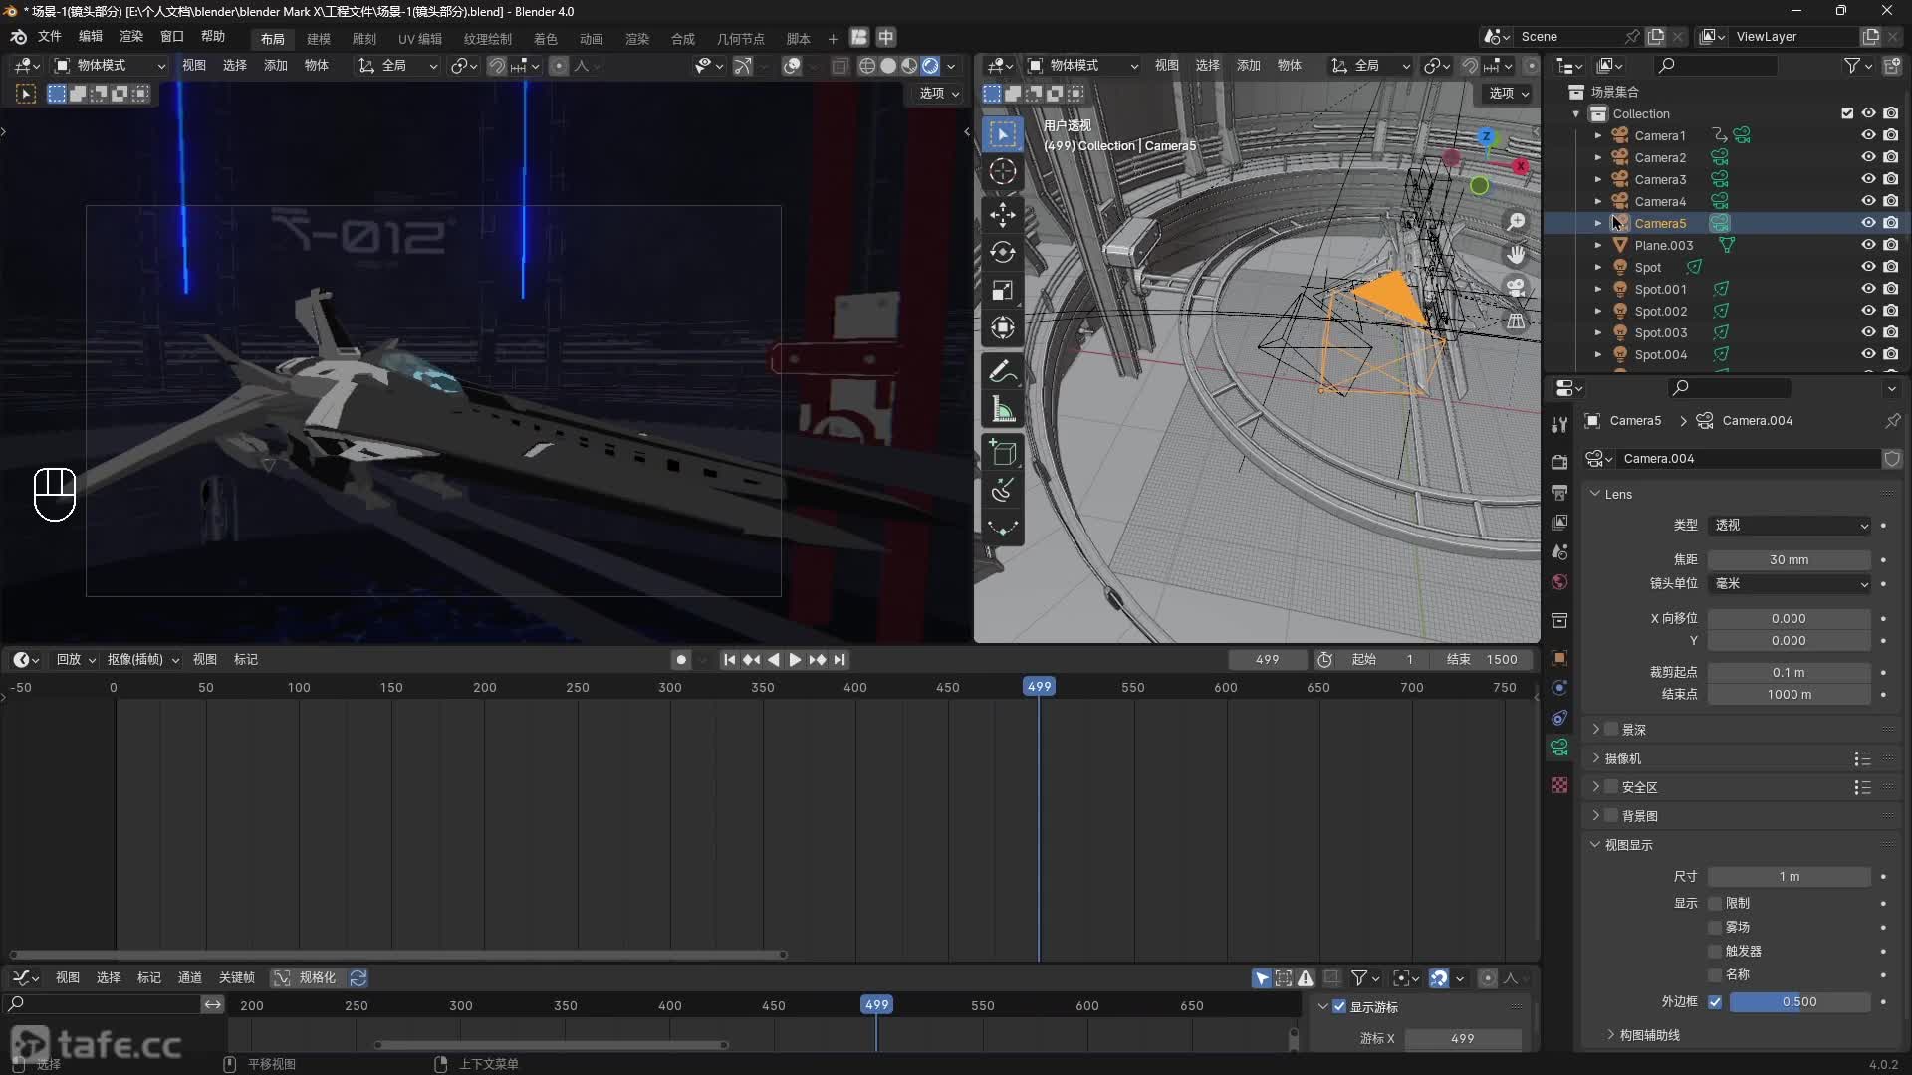
Task: Toggle auto keying record button
Action: coord(681,659)
